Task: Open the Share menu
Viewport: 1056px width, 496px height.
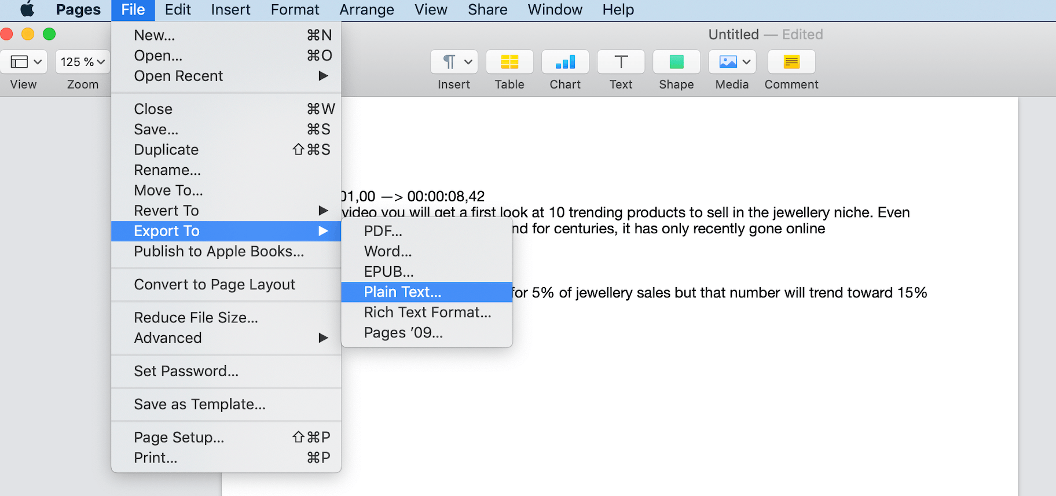Action: coord(487,10)
